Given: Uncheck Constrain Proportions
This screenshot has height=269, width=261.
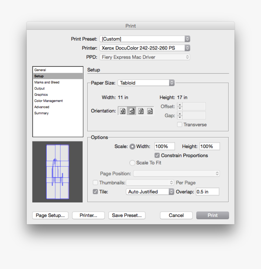Looking at the screenshot, I should coord(157,155).
